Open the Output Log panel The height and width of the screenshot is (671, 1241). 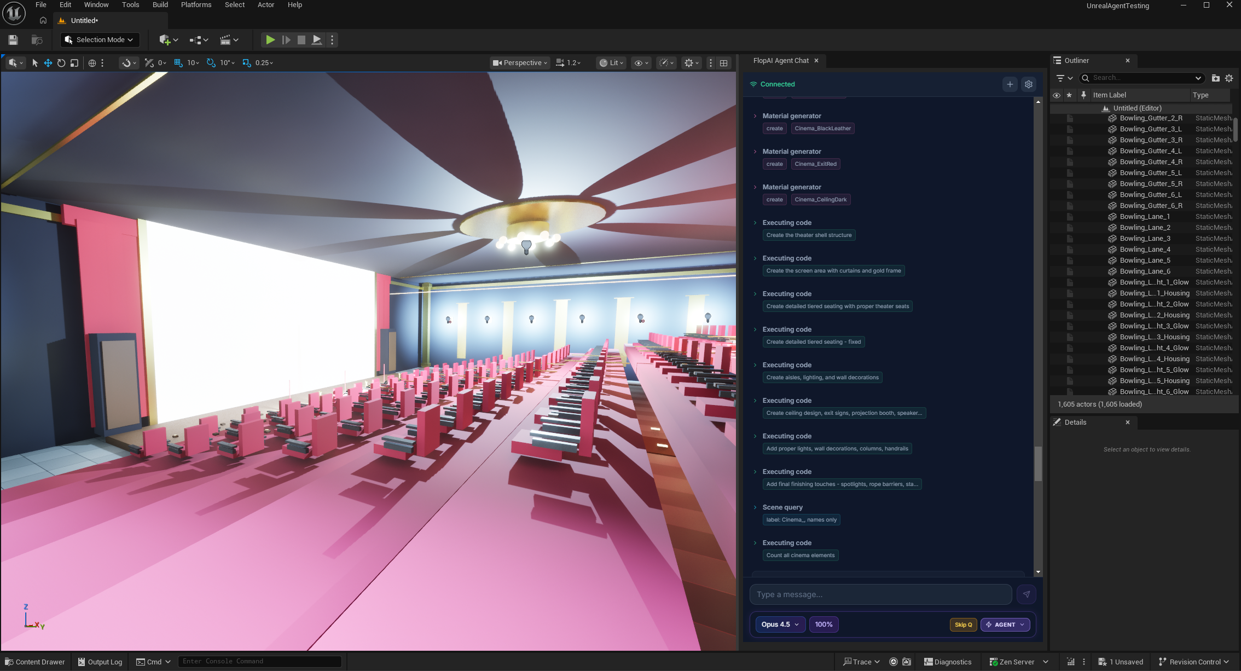coord(100,662)
